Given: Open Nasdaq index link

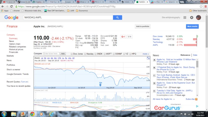Looking at the screenshot, I should tap(156, 39).
